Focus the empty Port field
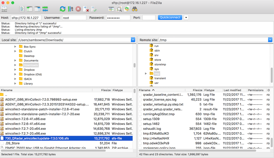This screenshot has width=274, height=158. [x=149, y=17]
